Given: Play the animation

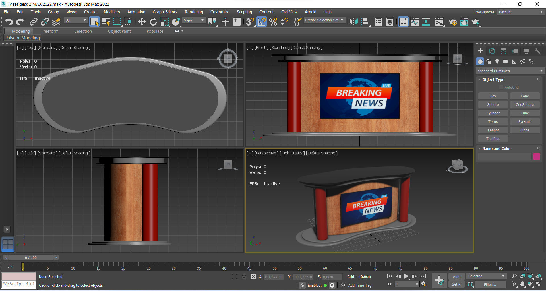Looking at the screenshot, I should click(x=406, y=276).
